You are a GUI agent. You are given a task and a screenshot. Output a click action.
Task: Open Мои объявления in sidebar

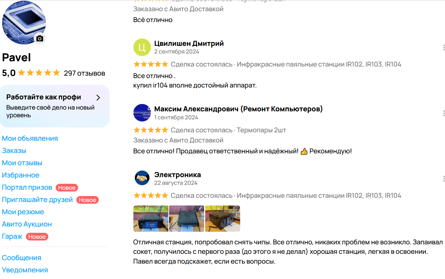30,138
